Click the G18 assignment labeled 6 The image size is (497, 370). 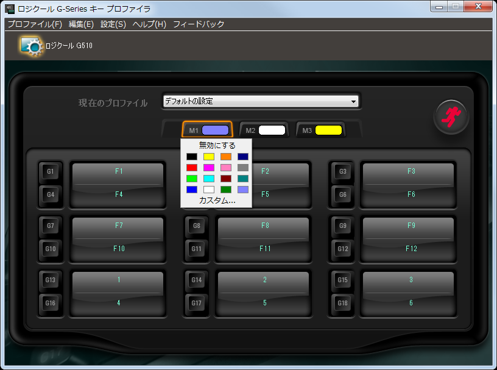[x=409, y=304]
